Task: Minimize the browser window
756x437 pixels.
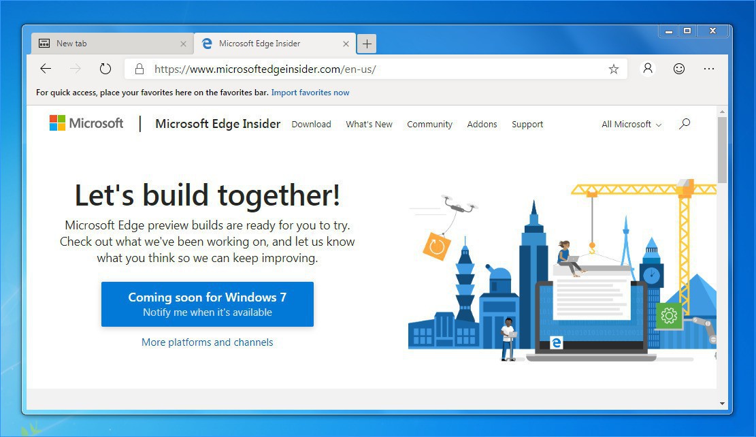Action: [669, 31]
